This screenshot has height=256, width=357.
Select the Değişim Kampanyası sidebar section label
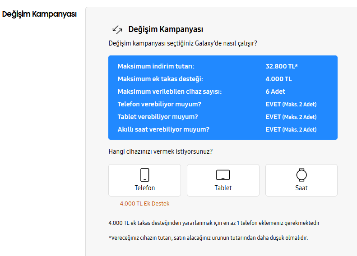tap(39, 14)
